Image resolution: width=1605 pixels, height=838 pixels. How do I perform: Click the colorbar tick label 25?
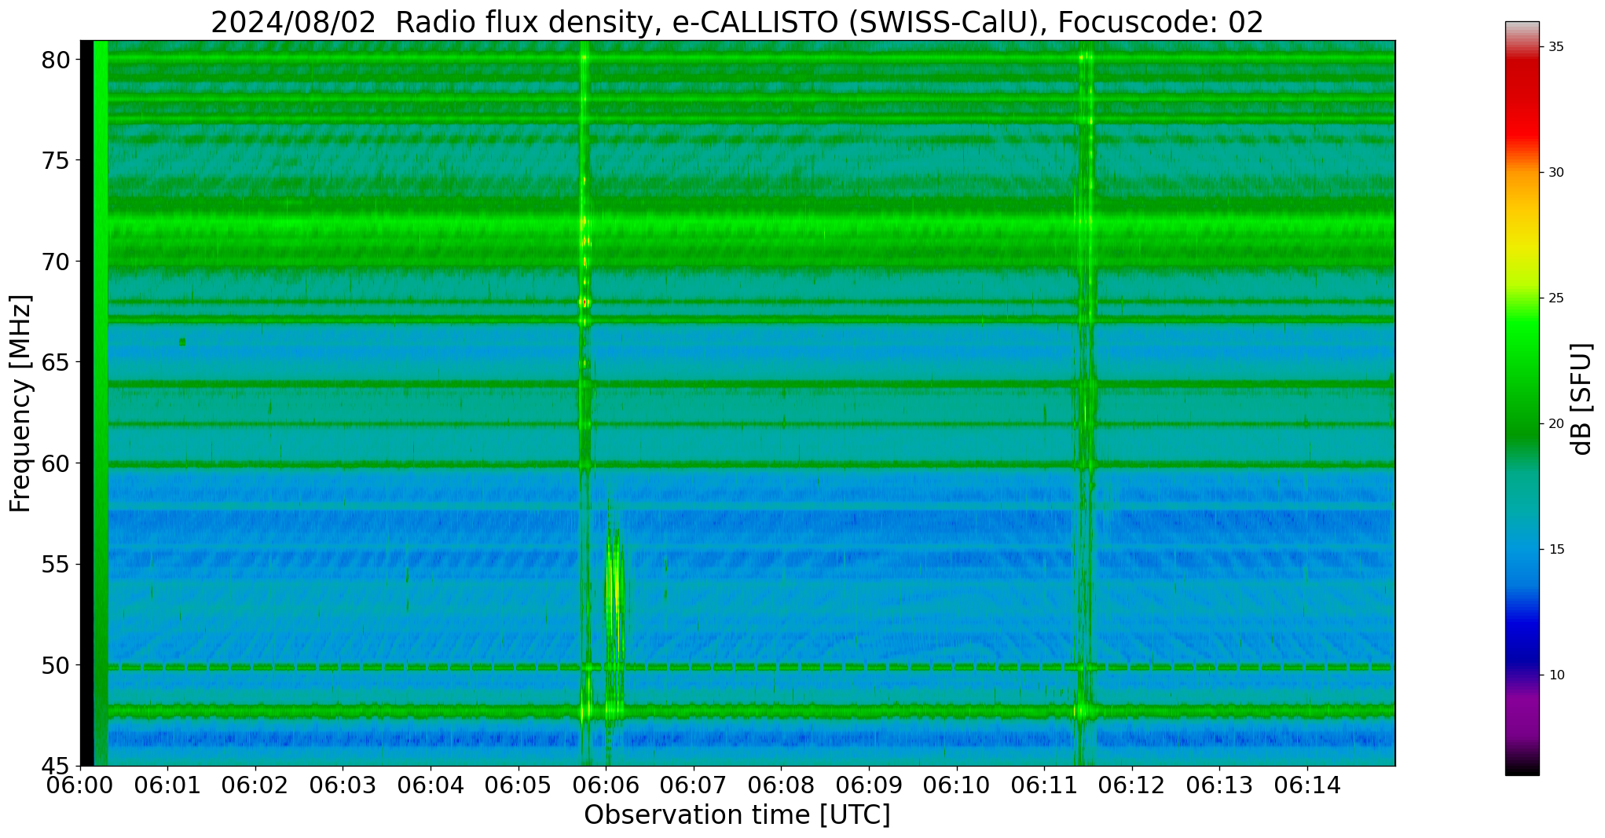click(x=1556, y=298)
